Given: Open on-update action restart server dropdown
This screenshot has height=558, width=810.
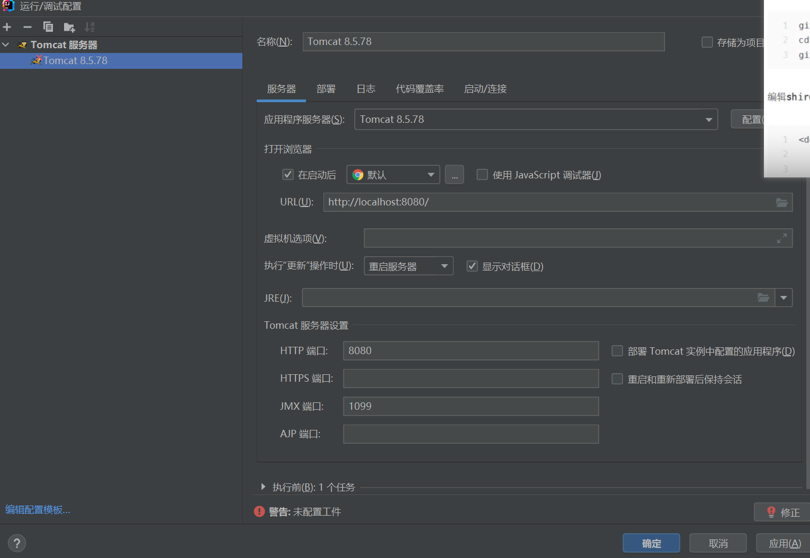Looking at the screenshot, I should (409, 266).
